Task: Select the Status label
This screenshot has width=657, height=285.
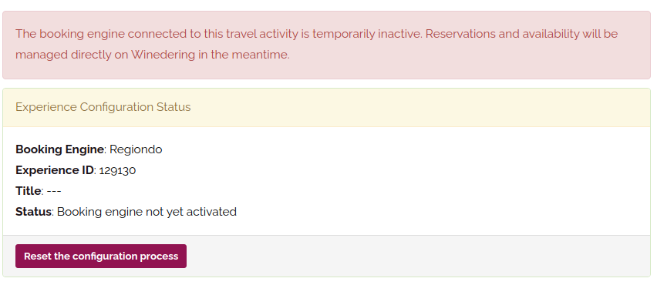Action: (33, 212)
